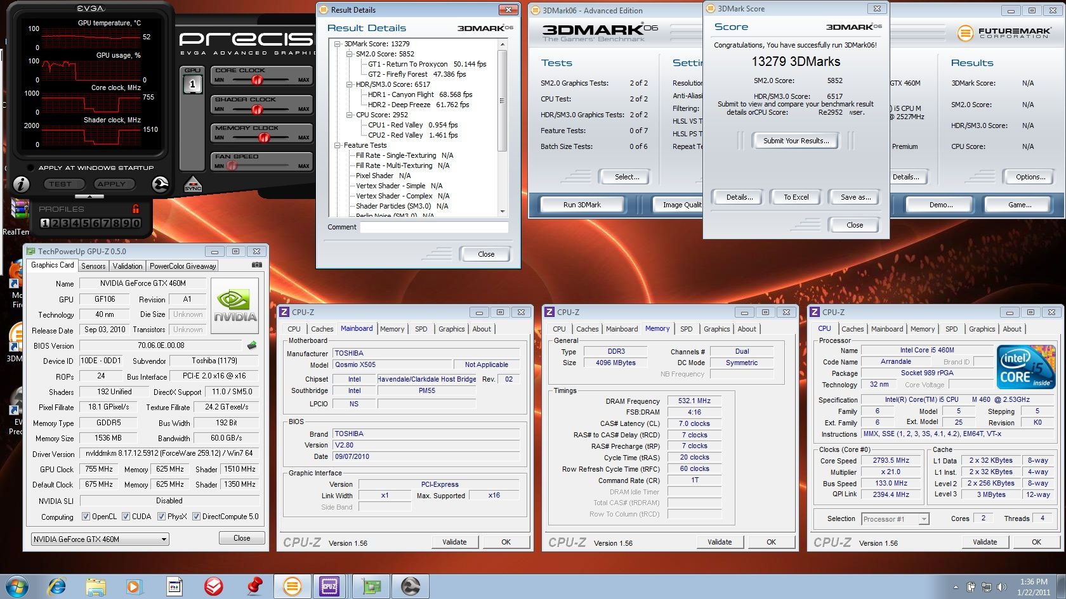Select profile slot 0 in EVGA Precision
This screenshot has height=599, width=1066.
[x=136, y=223]
